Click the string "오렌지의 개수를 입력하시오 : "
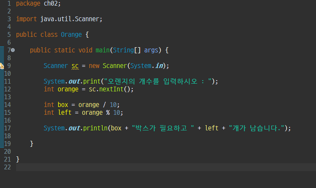The height and width of the screenshot is (188, 316). (158, 81)
